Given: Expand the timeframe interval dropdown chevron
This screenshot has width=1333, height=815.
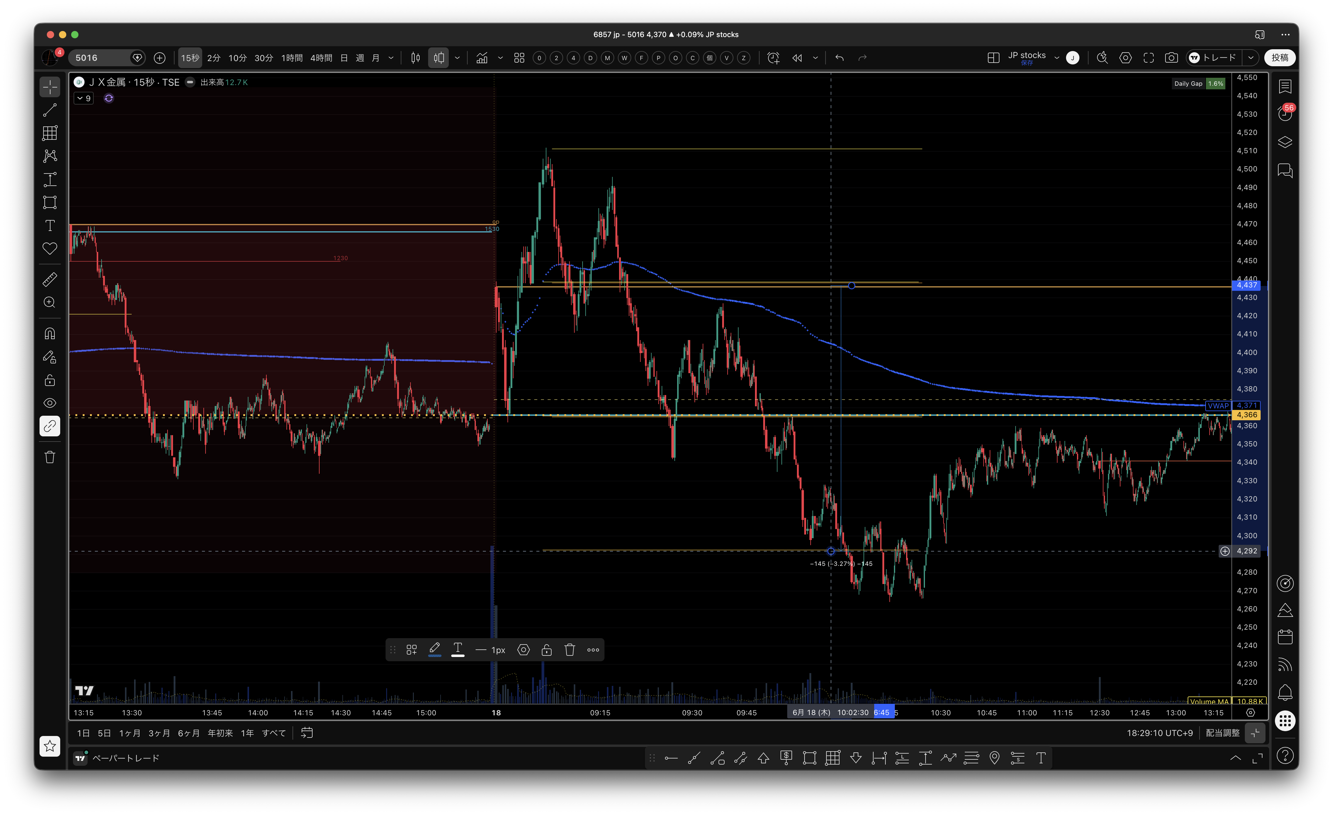Looking at the screenshot, I should coord(391,58).
